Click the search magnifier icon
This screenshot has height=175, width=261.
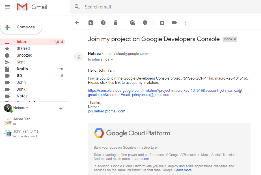click(77, 7)
